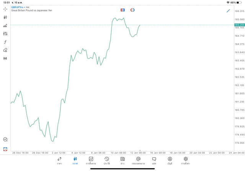Tap the blue-red trade icon above chart
Screen dimensions: 245x171
pyautogui.click(x=122, y=10)
